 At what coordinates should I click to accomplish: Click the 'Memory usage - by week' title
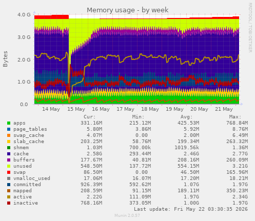point(128,10)
